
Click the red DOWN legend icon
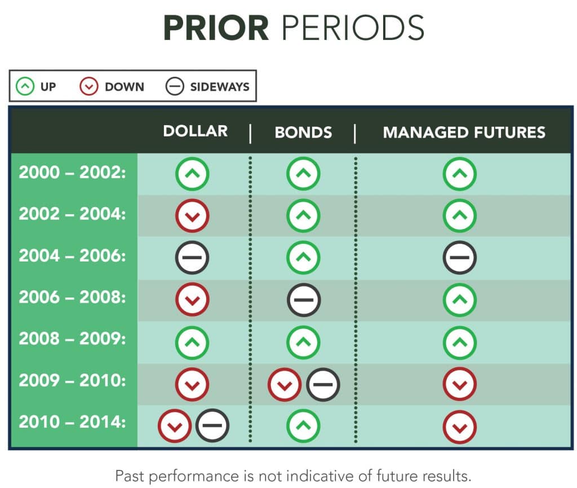tap(88, 86)
